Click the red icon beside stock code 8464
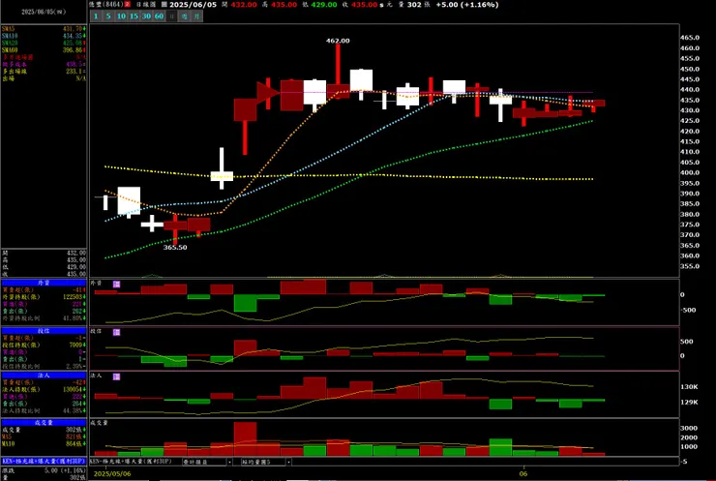Image resolution: width=716 pixels, height=481 pixels. 128,4
